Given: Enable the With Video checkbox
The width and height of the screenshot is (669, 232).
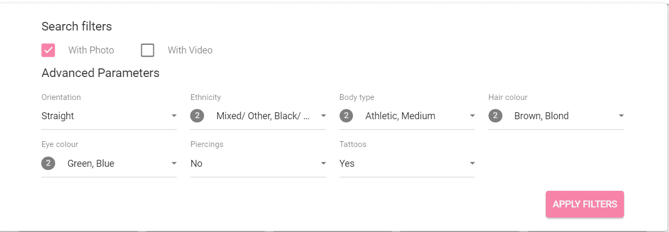Looking at the screenshot, I should (x=148, y=50).
